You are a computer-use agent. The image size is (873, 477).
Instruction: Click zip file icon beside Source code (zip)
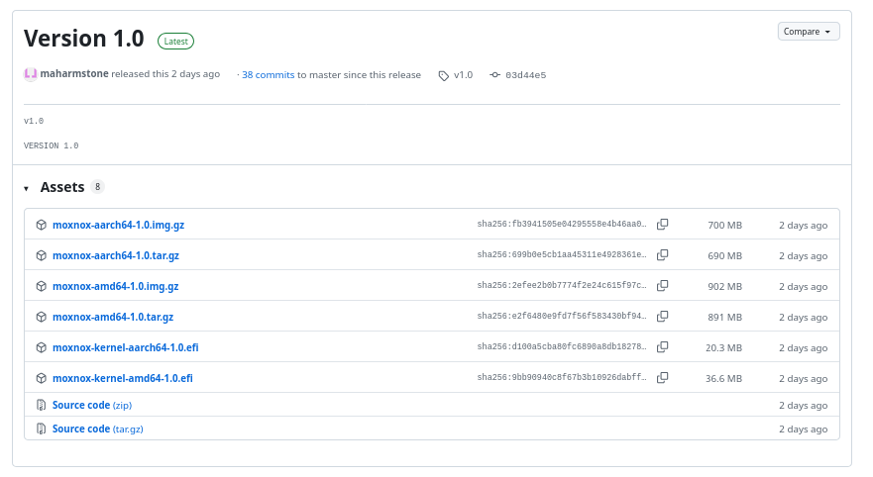tap(42, 405)
